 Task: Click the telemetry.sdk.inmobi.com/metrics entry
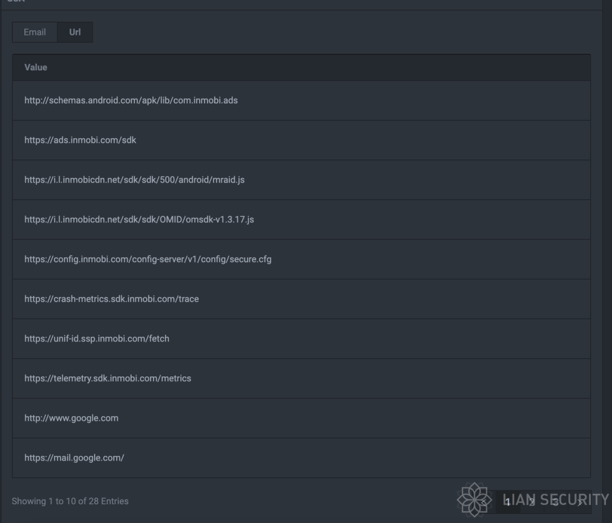[x=301, y=379]
